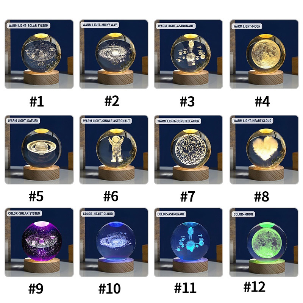Screen dimensions: 303x303
Task: Choose the blue Color-Heart Cloud globe
Action: 114,242
